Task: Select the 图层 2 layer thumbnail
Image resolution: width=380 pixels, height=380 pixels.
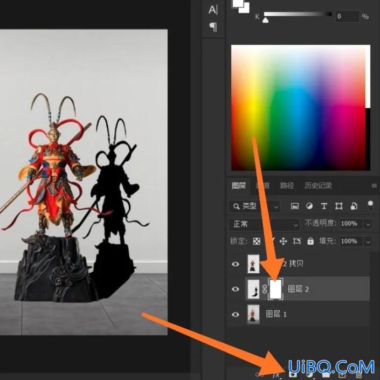Action: pos(253,289)
